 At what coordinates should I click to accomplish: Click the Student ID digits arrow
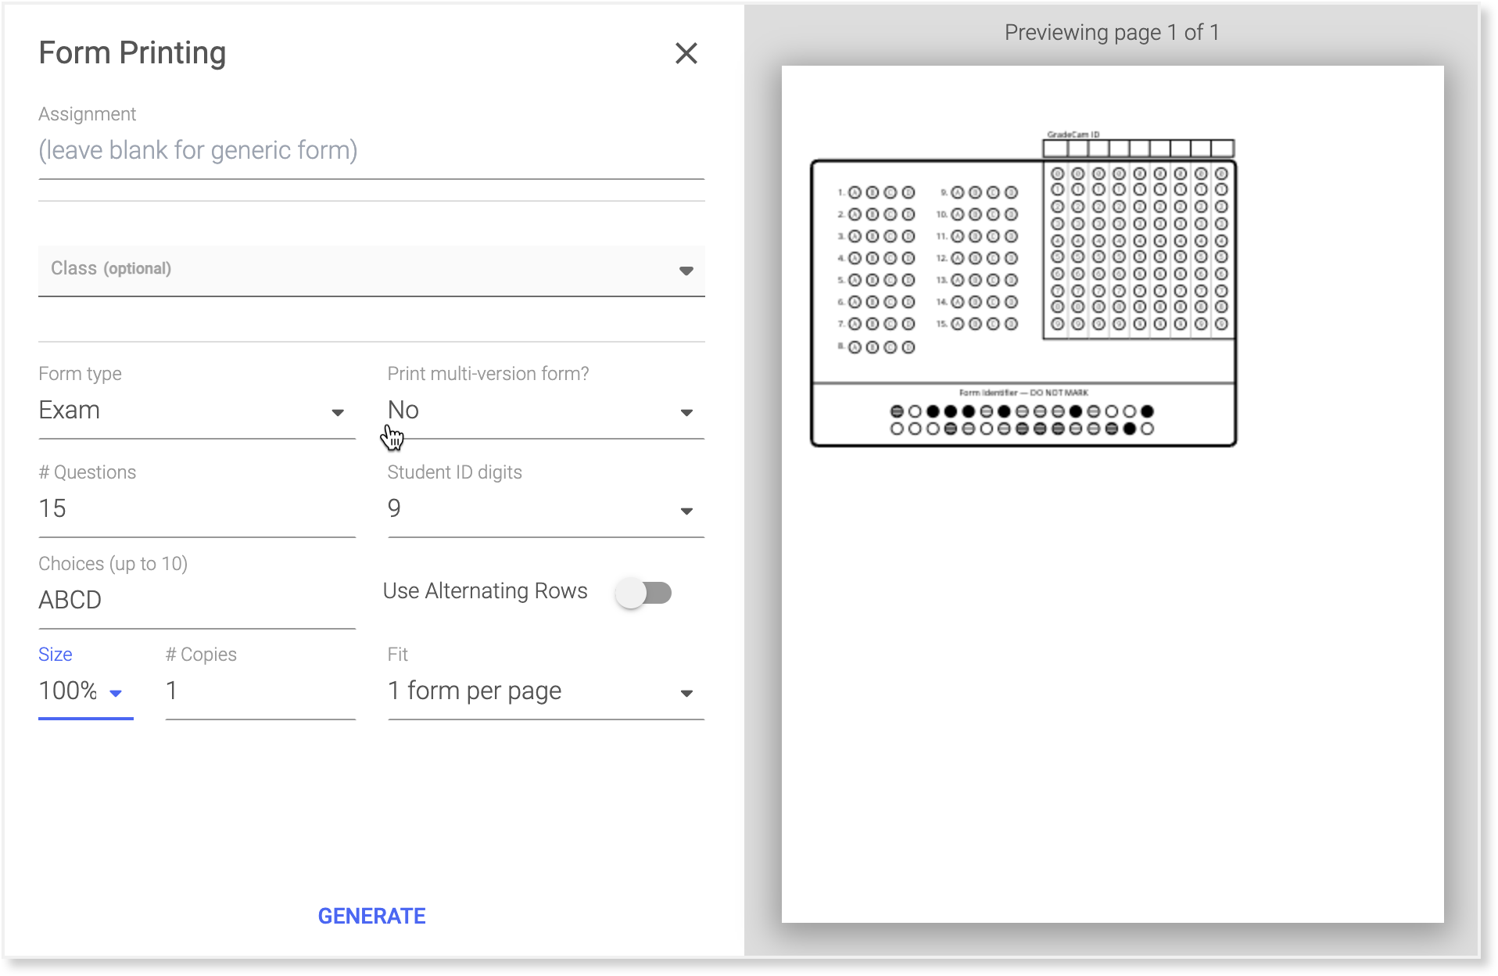tap(686, 511)
